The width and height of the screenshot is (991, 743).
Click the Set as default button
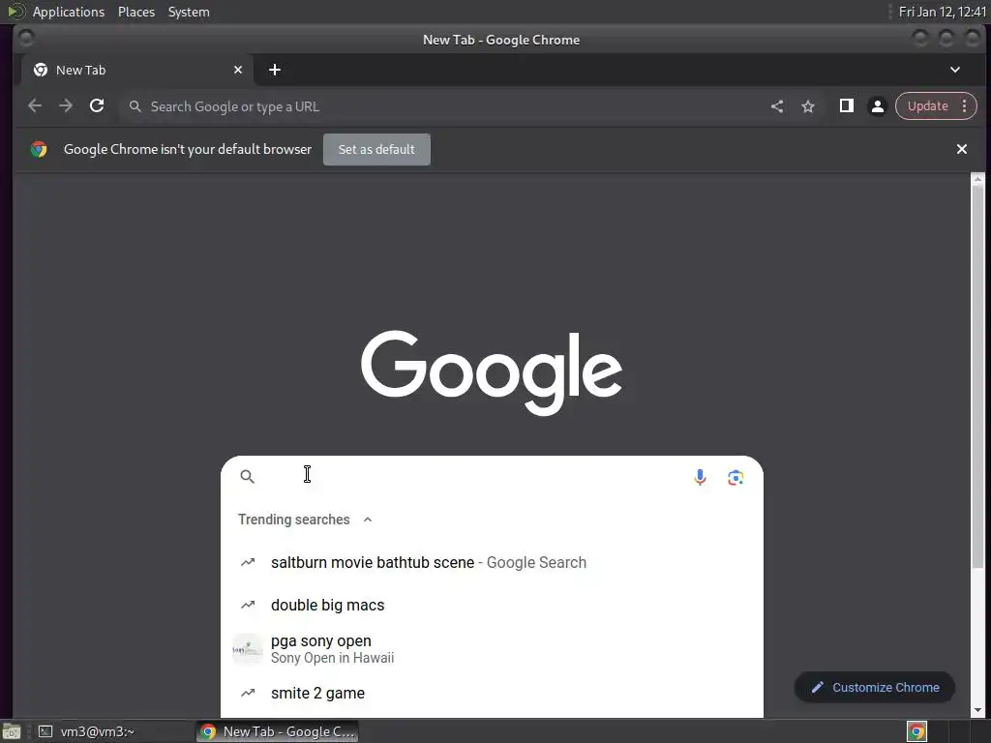(x=376, y=150)
